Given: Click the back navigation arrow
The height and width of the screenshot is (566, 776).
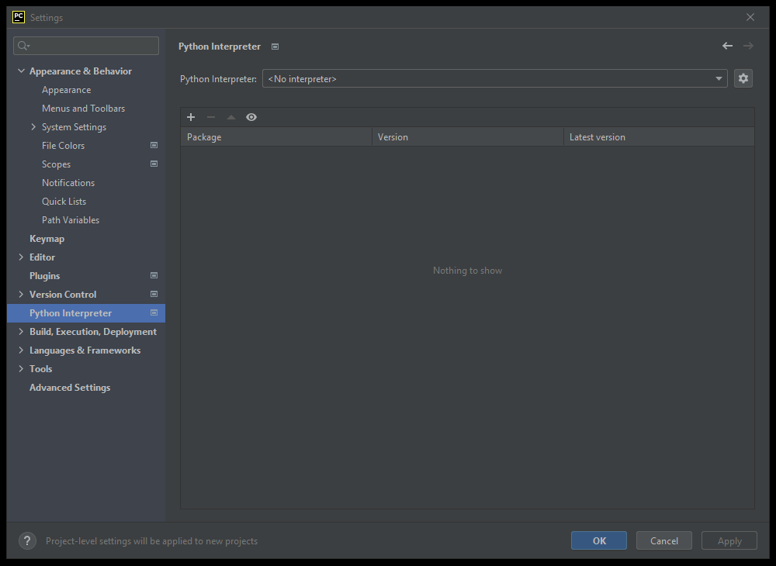Looking at the screenshot, I should click(x=727, y=47).
